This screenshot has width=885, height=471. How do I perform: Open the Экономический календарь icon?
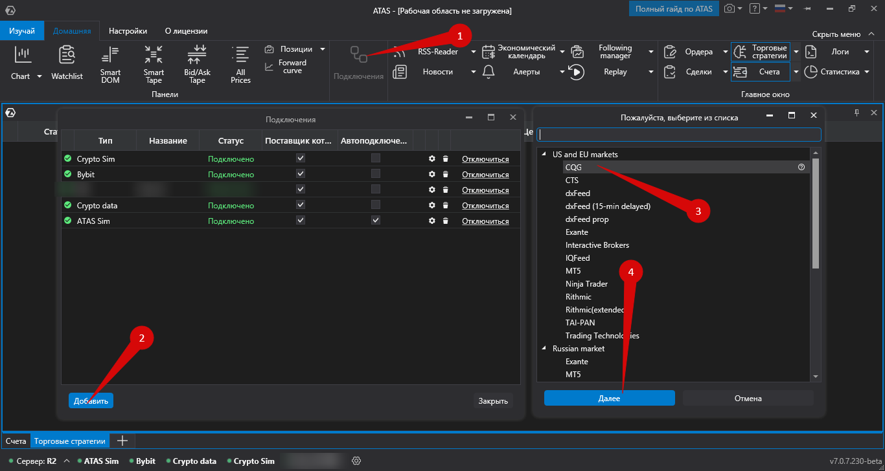(x=488, y=52)
